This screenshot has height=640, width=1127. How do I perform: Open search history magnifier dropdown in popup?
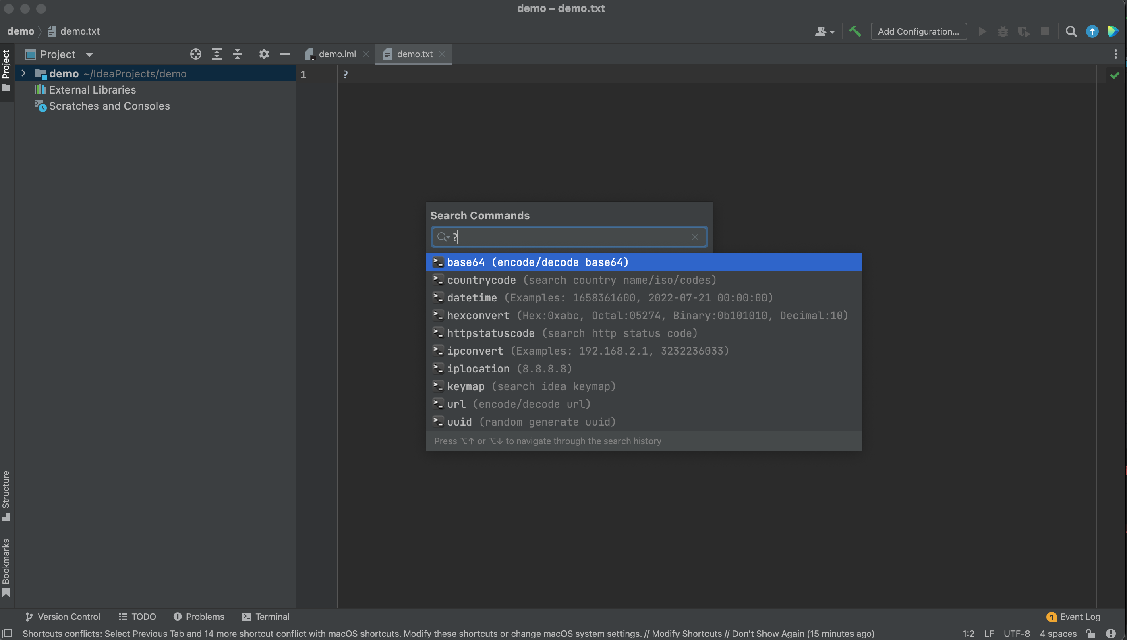click(x=443, y=237)
